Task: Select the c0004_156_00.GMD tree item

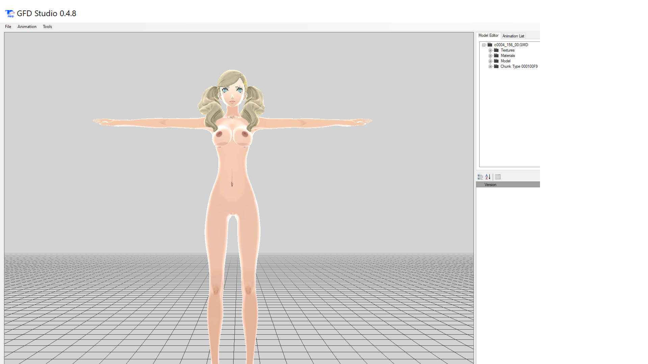Action: tap(511, 45)
